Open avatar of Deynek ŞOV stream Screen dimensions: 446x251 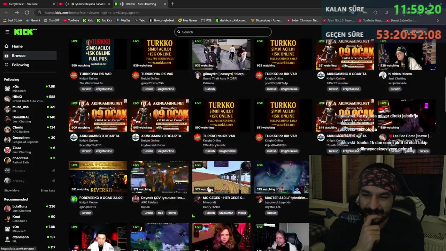tap(136, 199)
